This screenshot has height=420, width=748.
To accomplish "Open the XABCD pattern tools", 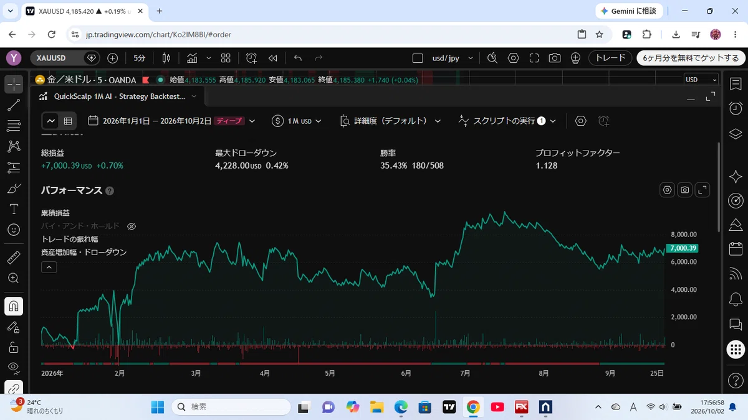I will pos(14,146).
